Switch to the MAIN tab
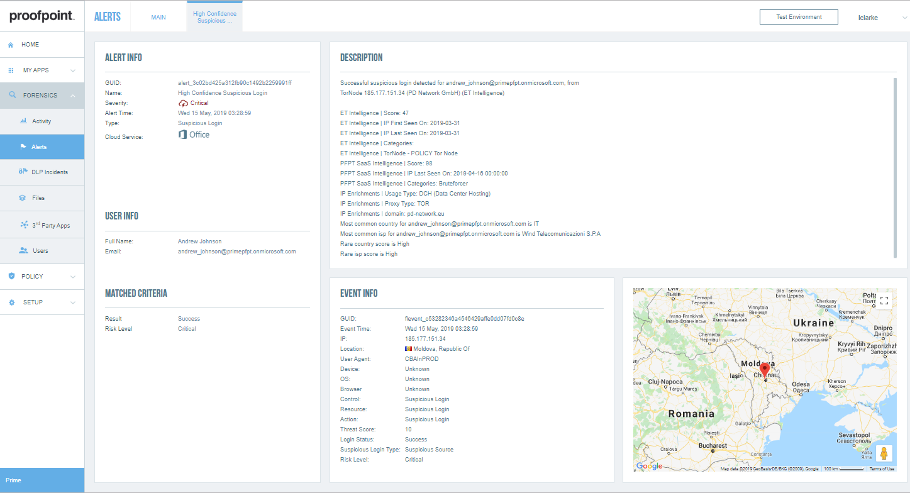This screenshot has width=910, height=493. tap(158, 17)
